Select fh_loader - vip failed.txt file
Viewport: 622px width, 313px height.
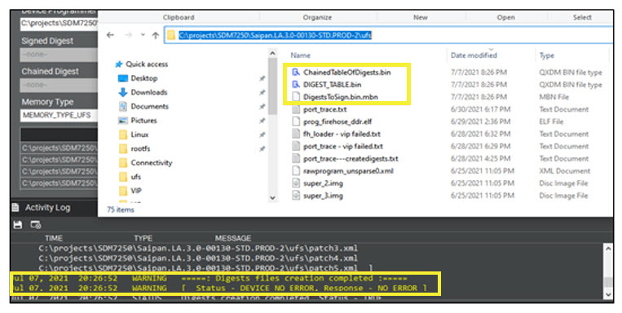342,134
